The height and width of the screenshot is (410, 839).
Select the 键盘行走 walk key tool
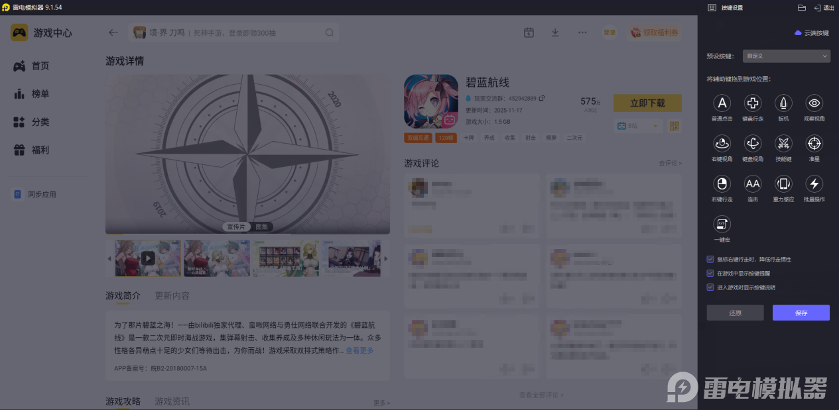[x=752, y=105]
